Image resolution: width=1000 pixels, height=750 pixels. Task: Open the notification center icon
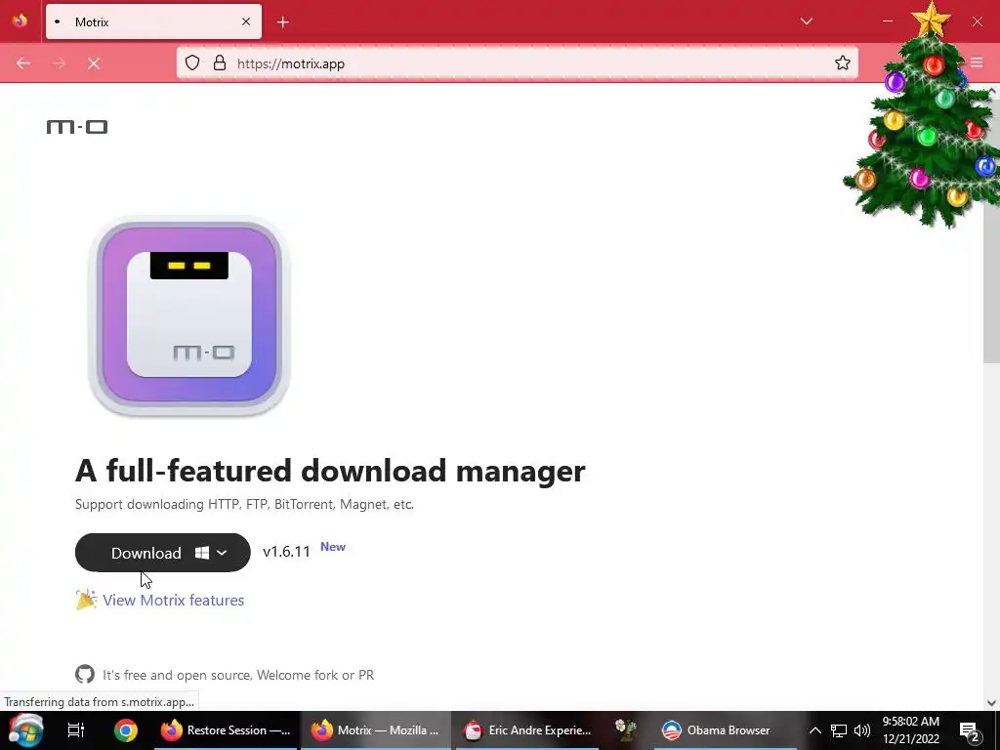point(970,731)
